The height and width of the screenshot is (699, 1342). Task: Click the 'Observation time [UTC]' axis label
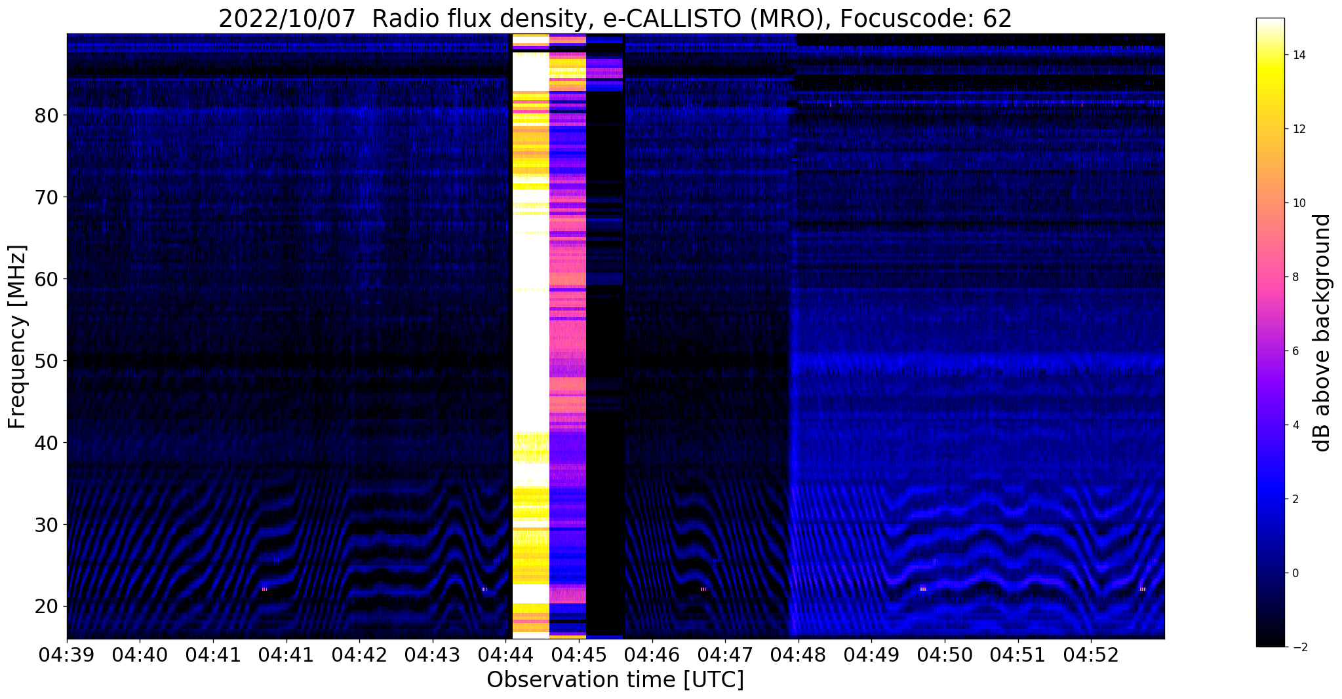[x=615, y=680]
